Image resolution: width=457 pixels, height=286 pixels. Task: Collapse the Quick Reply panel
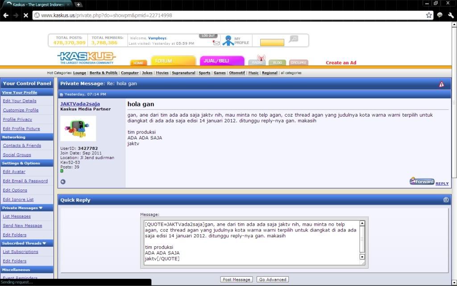(x=446, y=200)
